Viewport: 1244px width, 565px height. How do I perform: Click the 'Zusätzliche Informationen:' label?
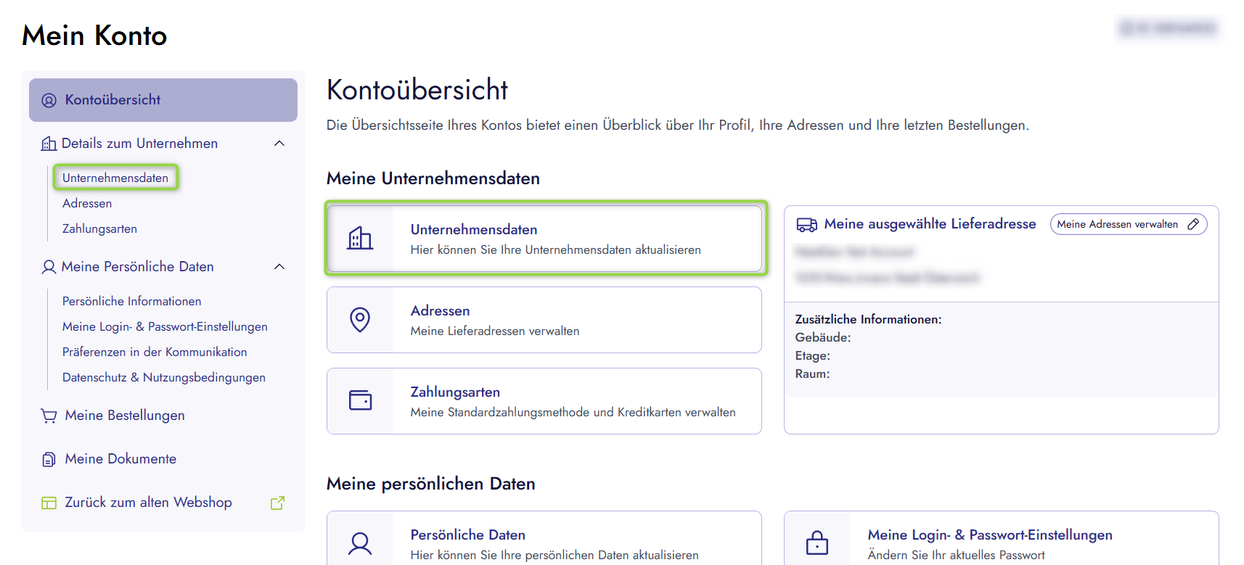click(x=869, y=319)
